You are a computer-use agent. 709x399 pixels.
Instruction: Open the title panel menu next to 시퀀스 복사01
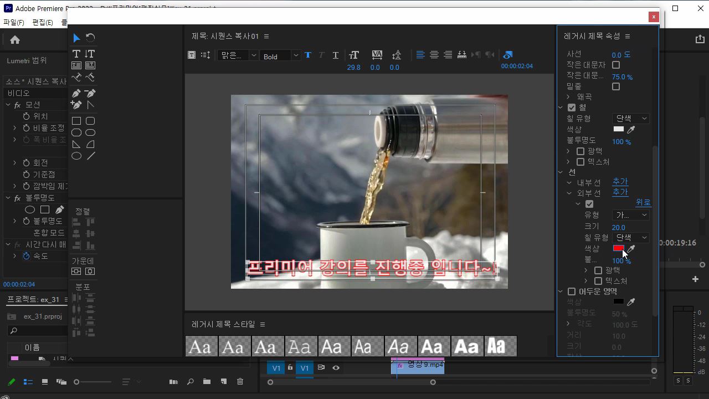[x=266, y=36]
